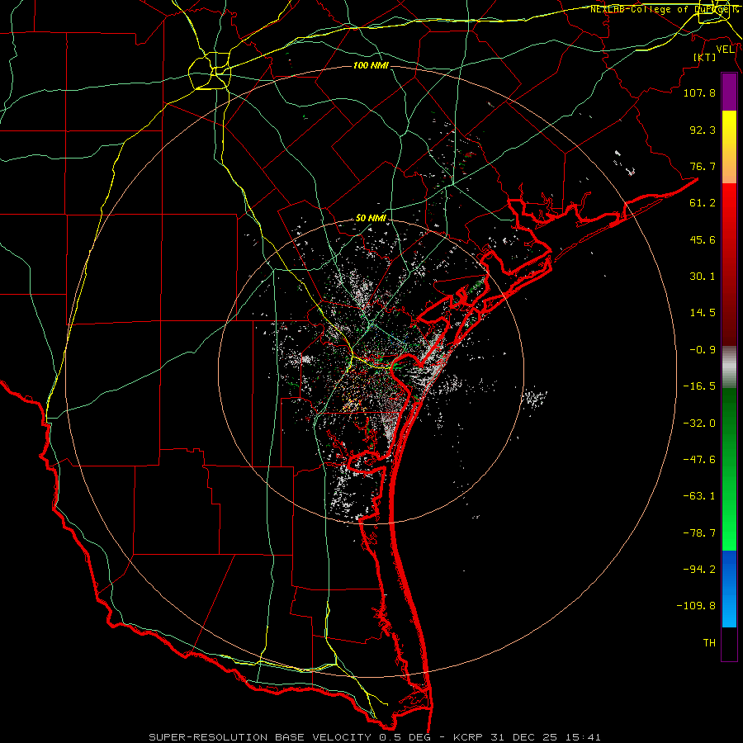Click the VEL legend title
This screenshot has width=743, height=743.
(725, 50)
